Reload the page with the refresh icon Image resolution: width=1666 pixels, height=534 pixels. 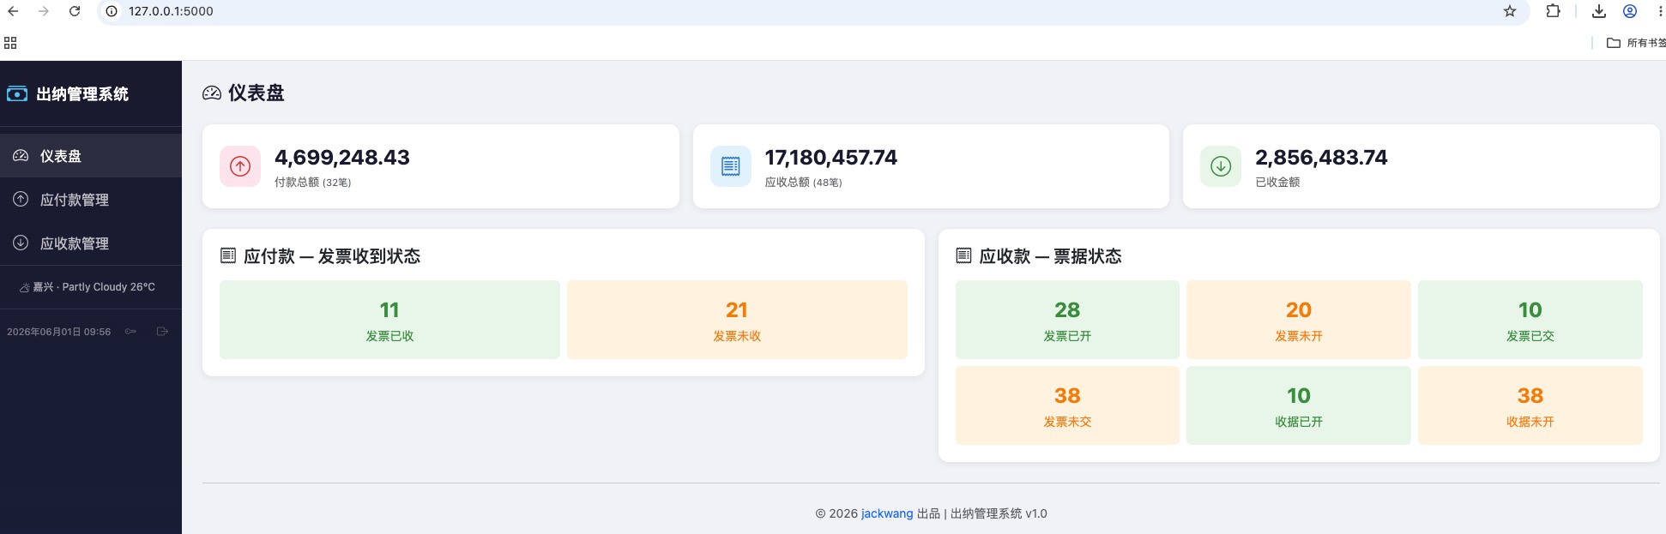pos(75,11)
